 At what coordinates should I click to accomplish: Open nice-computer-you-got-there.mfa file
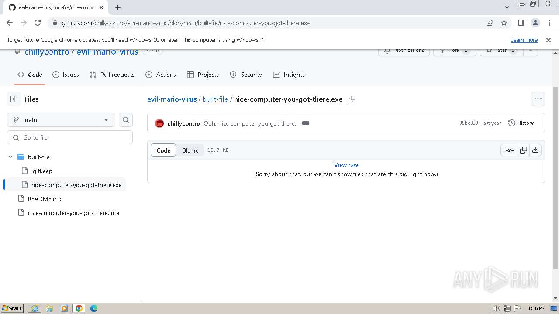point(73,213)
